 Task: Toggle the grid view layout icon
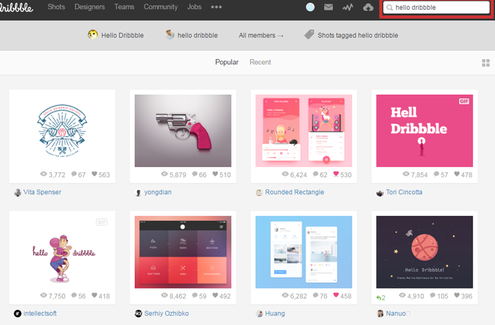486,63
